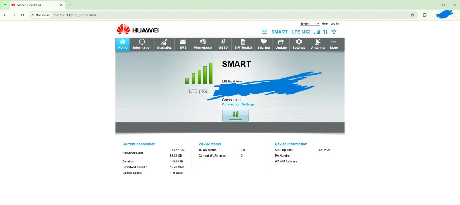Click the Current connection heading

[x=139, y=144]
